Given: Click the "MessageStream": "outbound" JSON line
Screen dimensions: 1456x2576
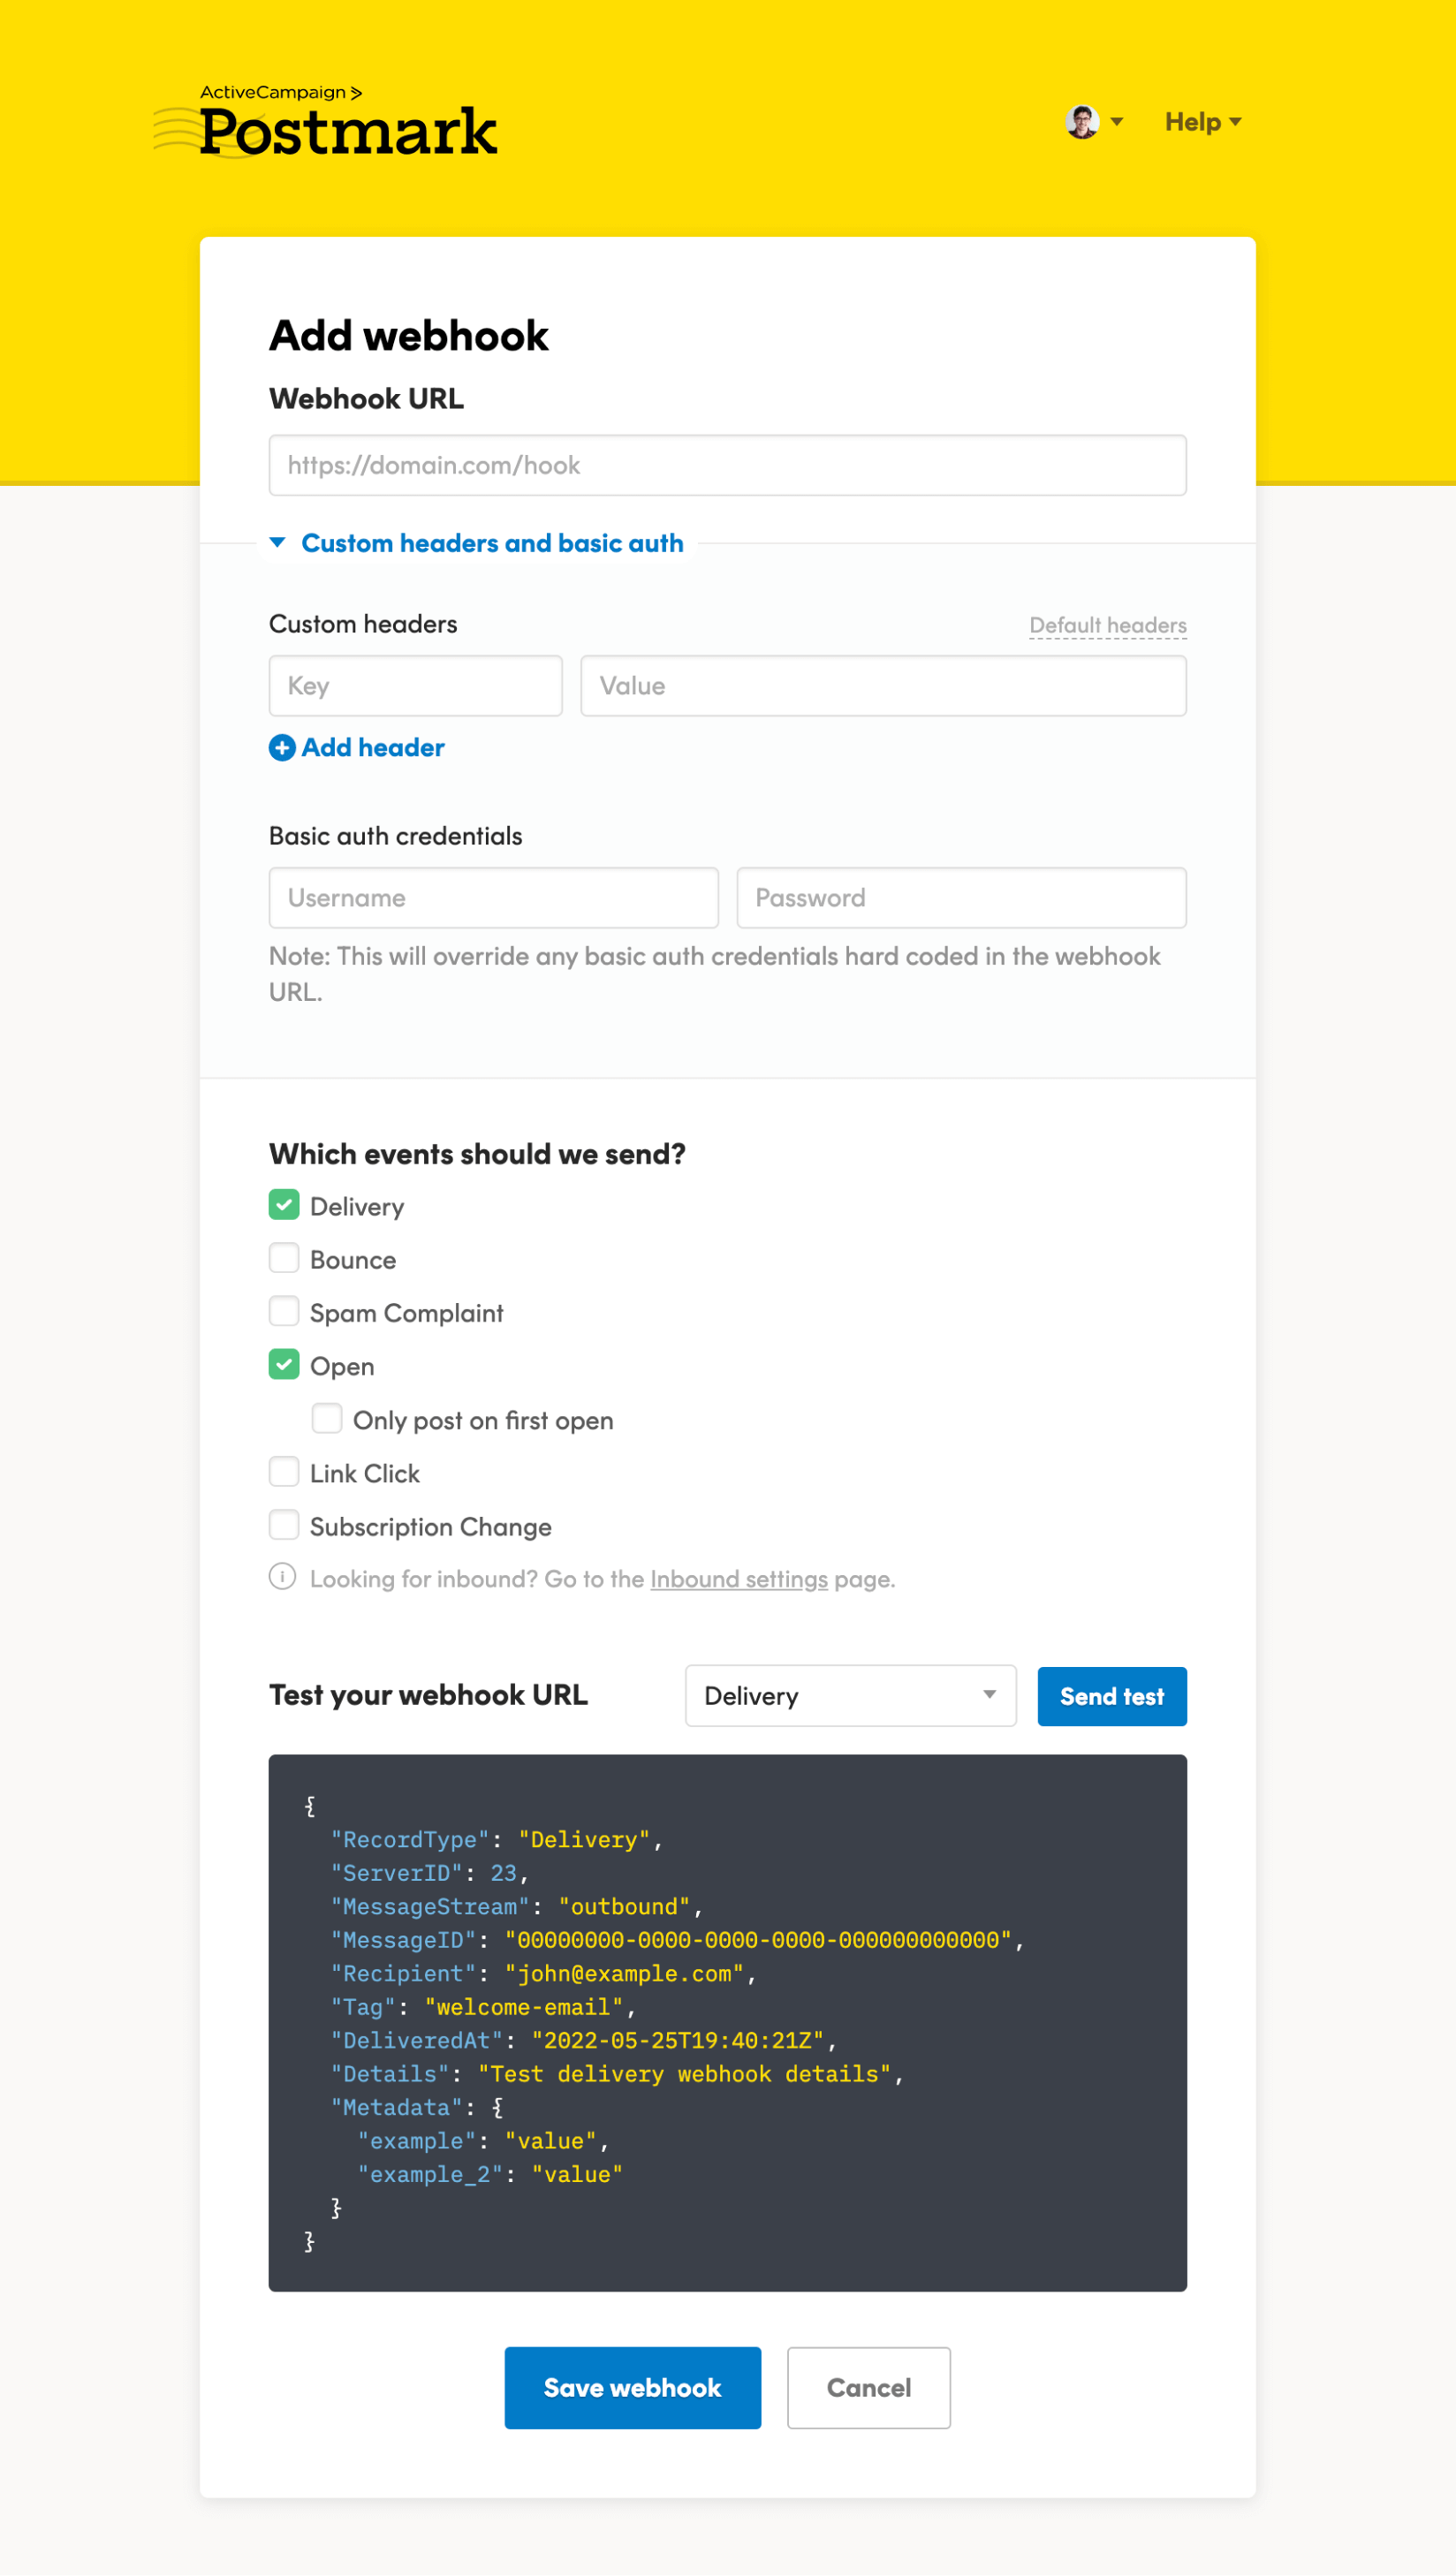Looking at the screenshot, I should (517, 1907).
